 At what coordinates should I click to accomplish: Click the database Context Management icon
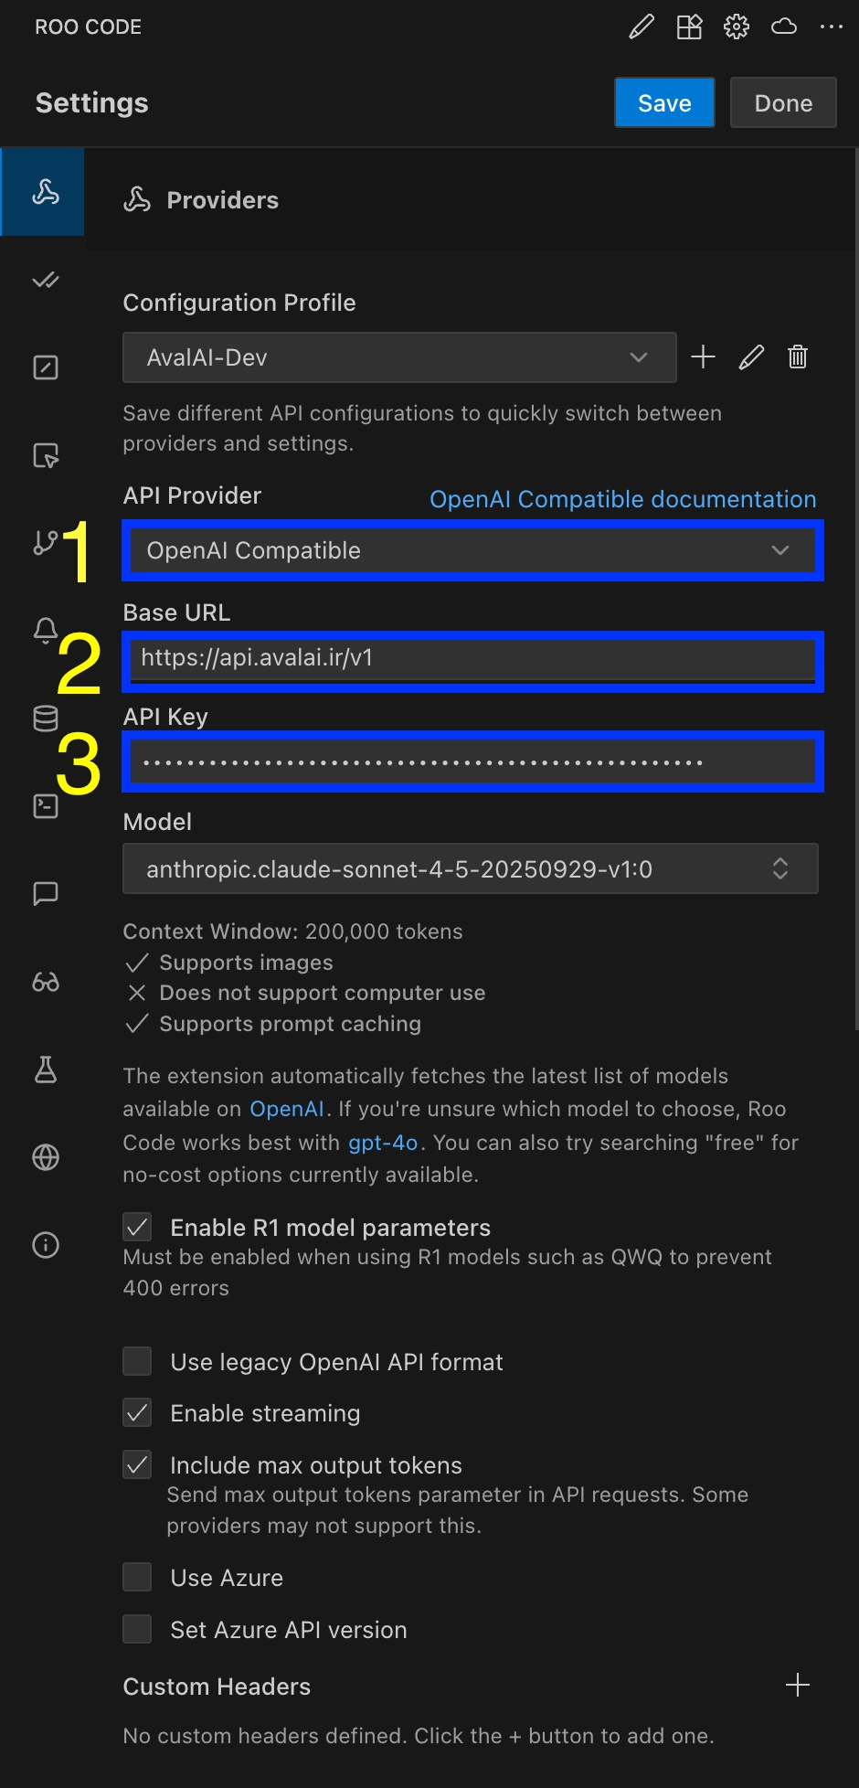point(45,718)
